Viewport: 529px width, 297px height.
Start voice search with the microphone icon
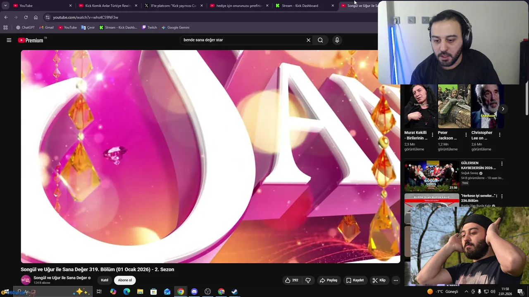coord(337,40)
